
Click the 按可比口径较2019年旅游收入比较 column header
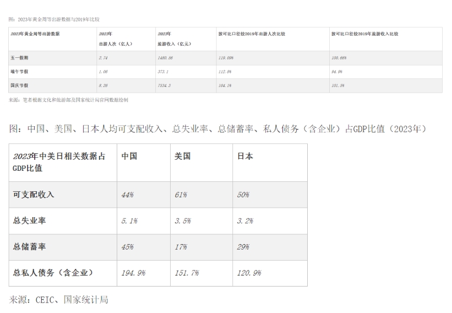[x=364, y=34]
